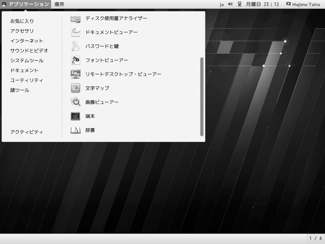Open the 場所 menu in top bar
Viewport: 325px width, 244px height.
pos(59,4)
